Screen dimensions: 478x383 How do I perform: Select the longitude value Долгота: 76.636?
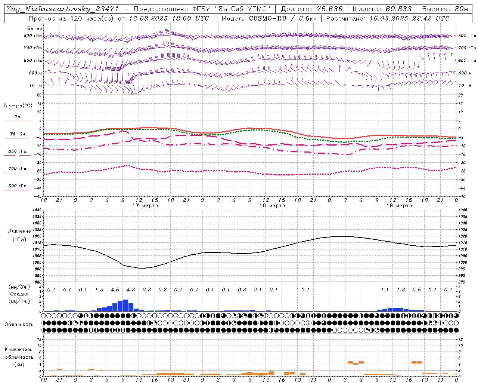pos(311,9)
